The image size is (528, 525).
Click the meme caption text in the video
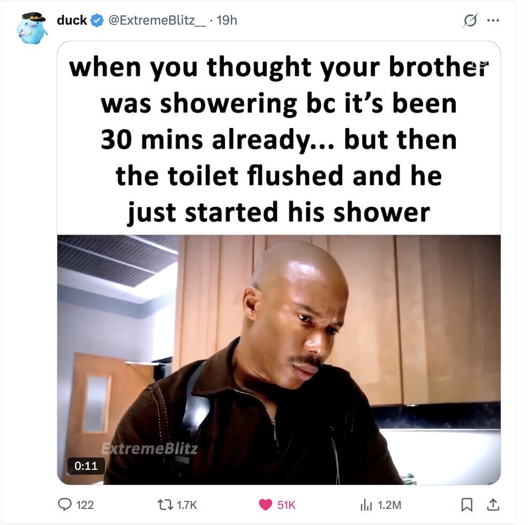tap(279, 139)
